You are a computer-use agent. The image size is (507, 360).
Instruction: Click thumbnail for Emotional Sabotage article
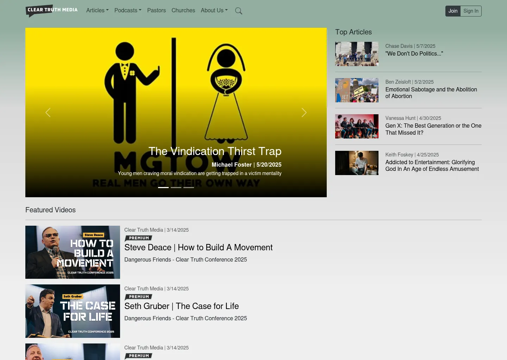click(357, 90)
